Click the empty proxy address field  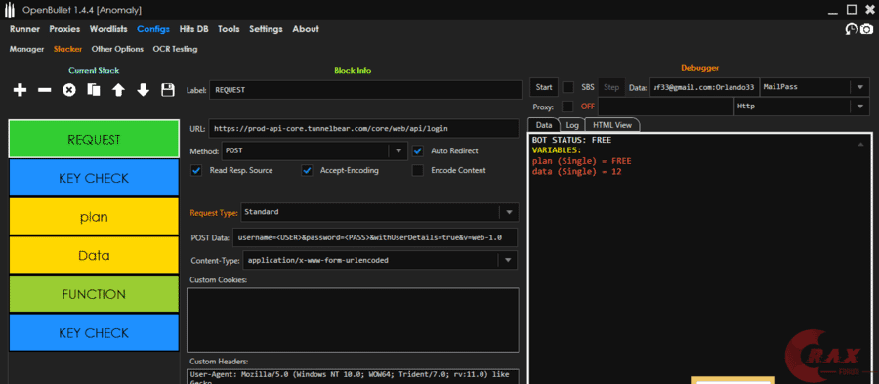666,106
